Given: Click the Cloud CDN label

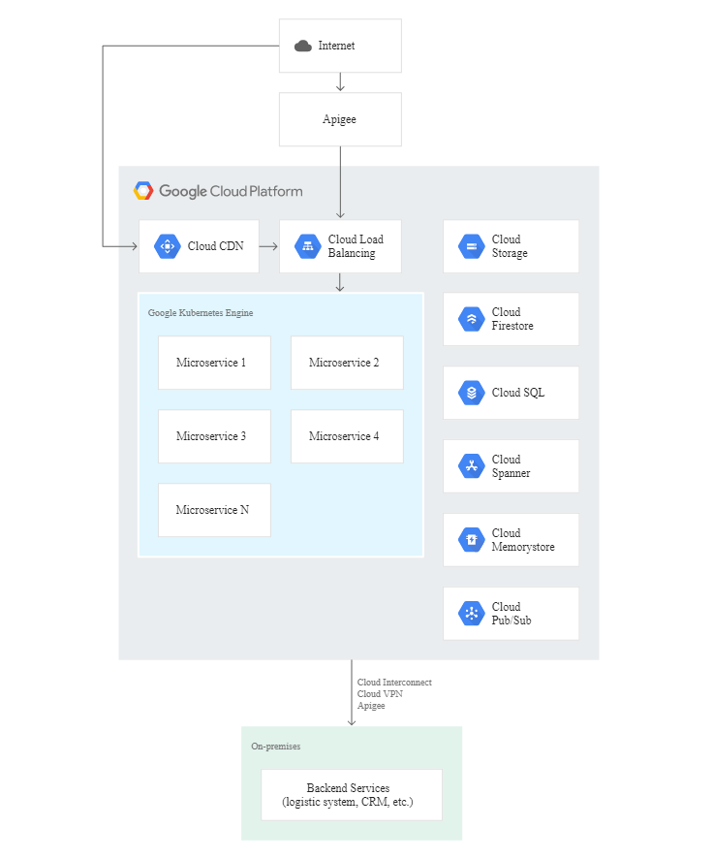Looking at the screenshot, I should click(x=216, y=246).
